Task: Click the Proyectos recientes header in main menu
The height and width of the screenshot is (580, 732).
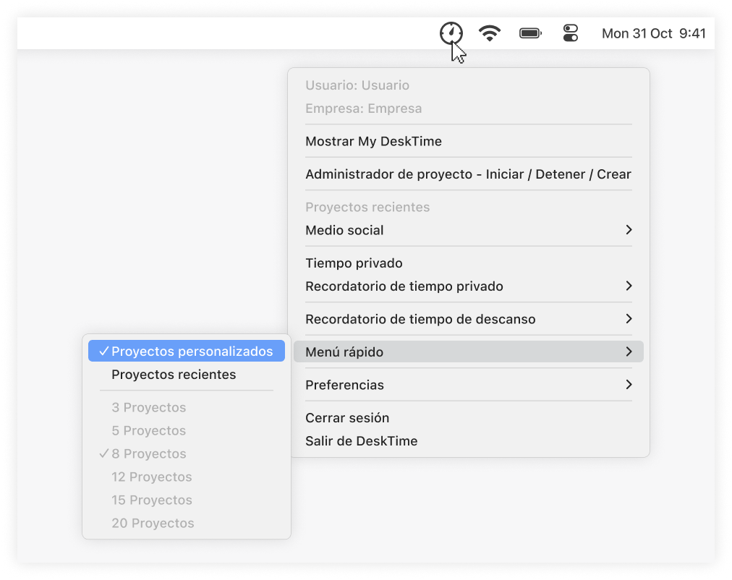Action: [x=367, y=207]
